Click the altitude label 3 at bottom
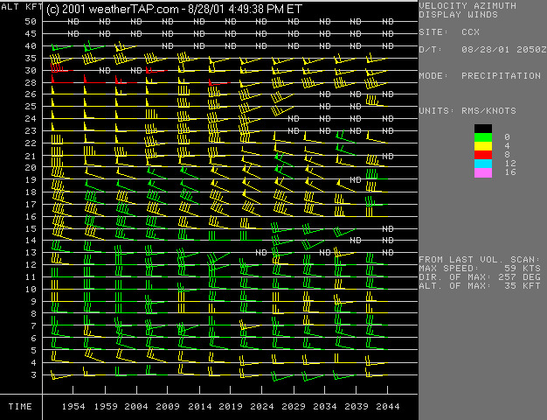Viewport: 547px width, 420px height. (33, 374)
